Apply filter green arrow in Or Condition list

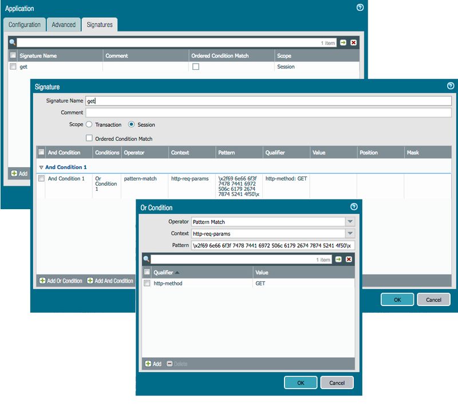point(338,259)
